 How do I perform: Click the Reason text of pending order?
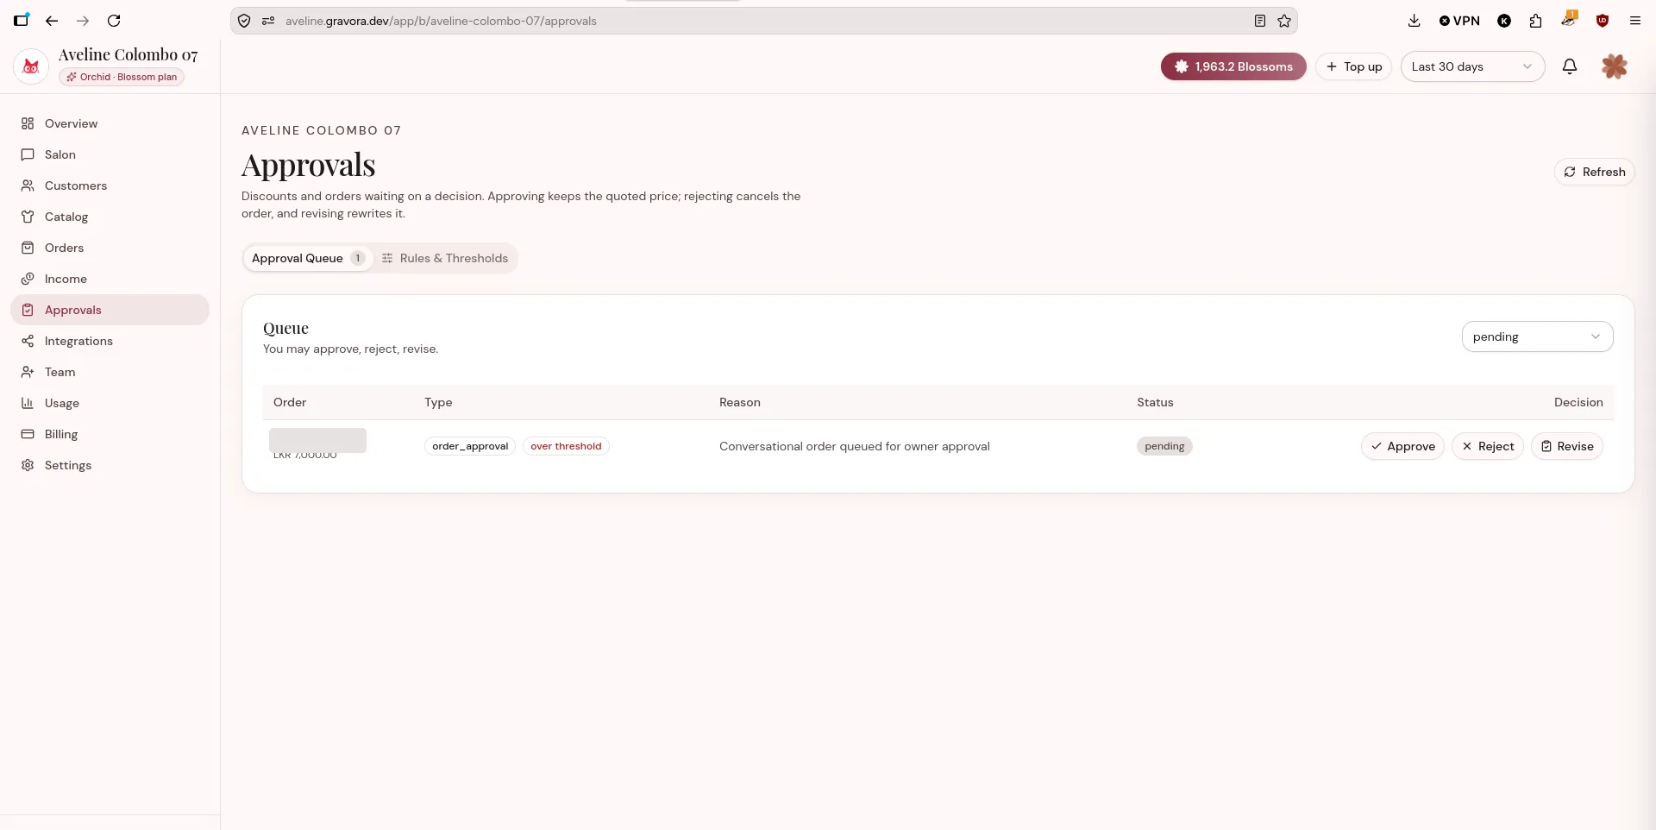click(855, 446)
